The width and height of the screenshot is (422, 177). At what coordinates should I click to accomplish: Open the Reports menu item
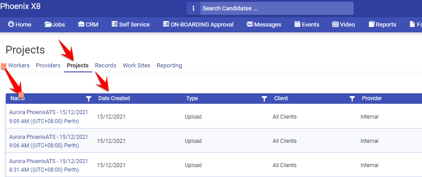pyautogui.click(x=382, y=24)
